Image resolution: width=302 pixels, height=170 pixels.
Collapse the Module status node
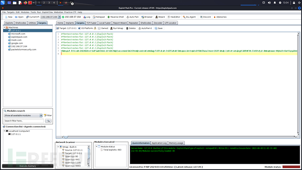pyautogui.click(x=97, y=146)
